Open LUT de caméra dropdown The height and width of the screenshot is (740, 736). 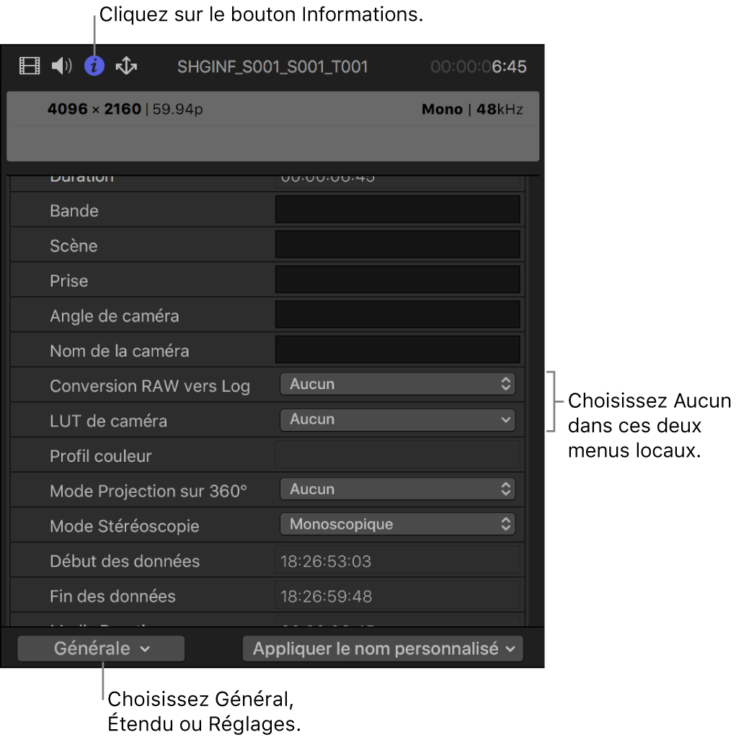coord(397,419)
